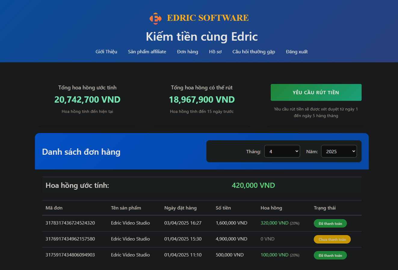The width and height of the screenshot is (398, 270).
Task: Navigate to Đơn hàng page
Action: [x=187, y=51]
